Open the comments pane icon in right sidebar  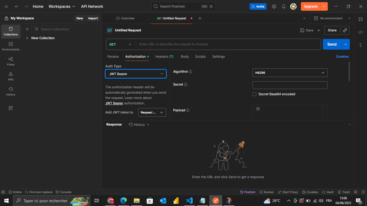361,19
